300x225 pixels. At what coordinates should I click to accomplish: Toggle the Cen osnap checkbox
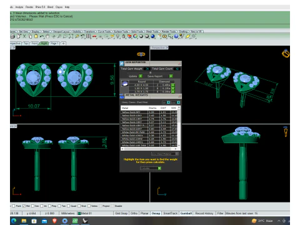coord(33,206)
